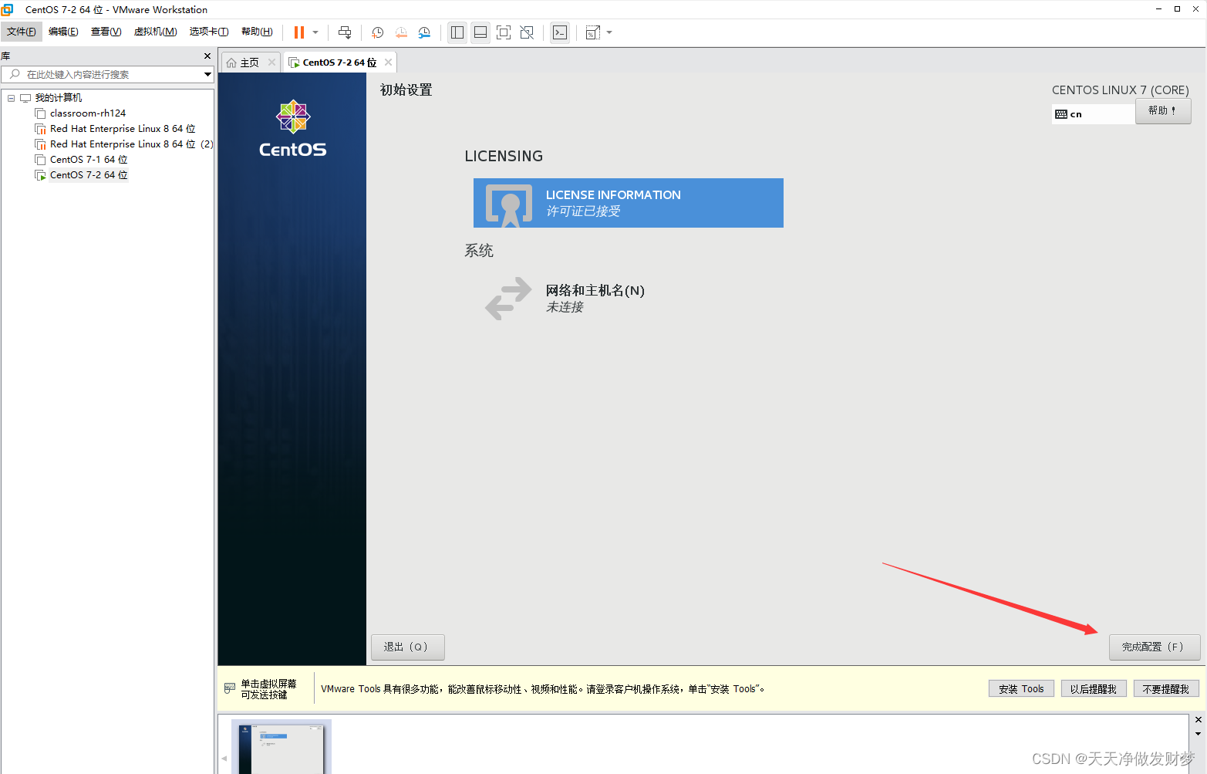The width and height of the screenshot is (1207, 774).
Task: Close the CentOS 7-2 64 位 tab
Action: pos(388,63)
